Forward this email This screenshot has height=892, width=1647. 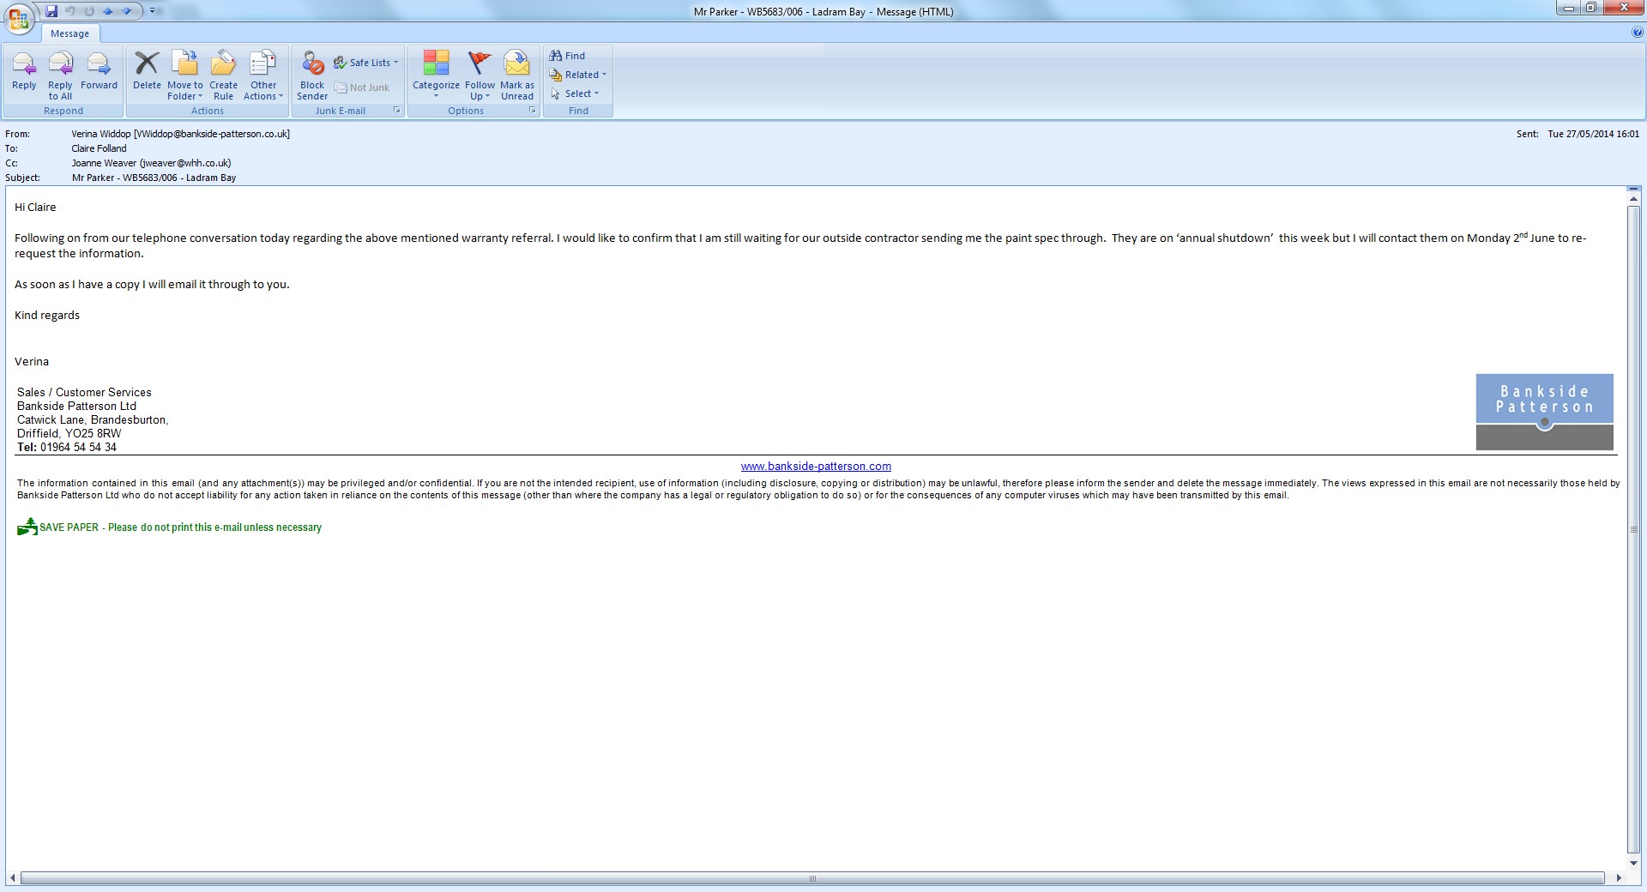tap(99, 70)
